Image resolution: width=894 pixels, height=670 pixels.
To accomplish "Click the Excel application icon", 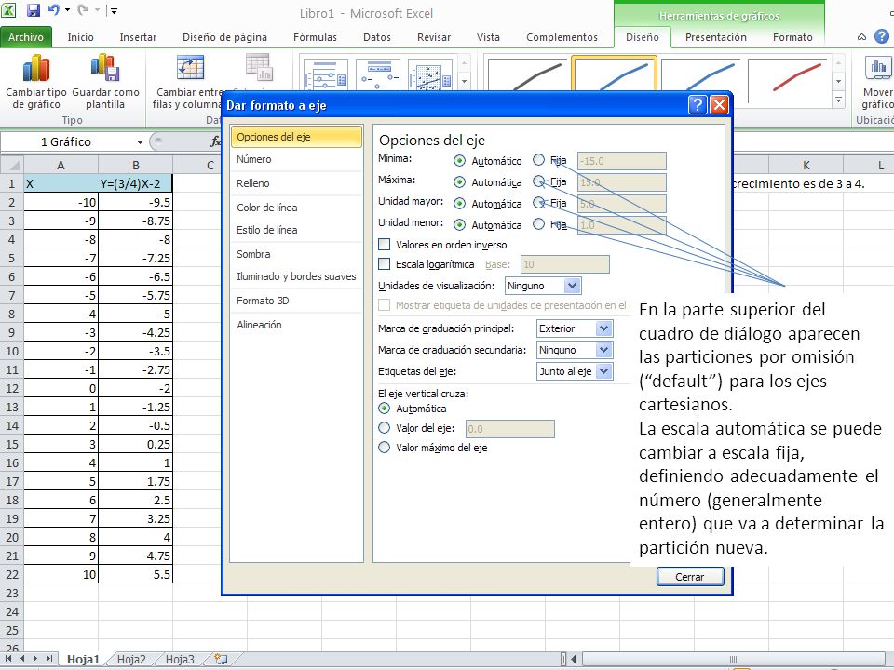I will (8, 9).
